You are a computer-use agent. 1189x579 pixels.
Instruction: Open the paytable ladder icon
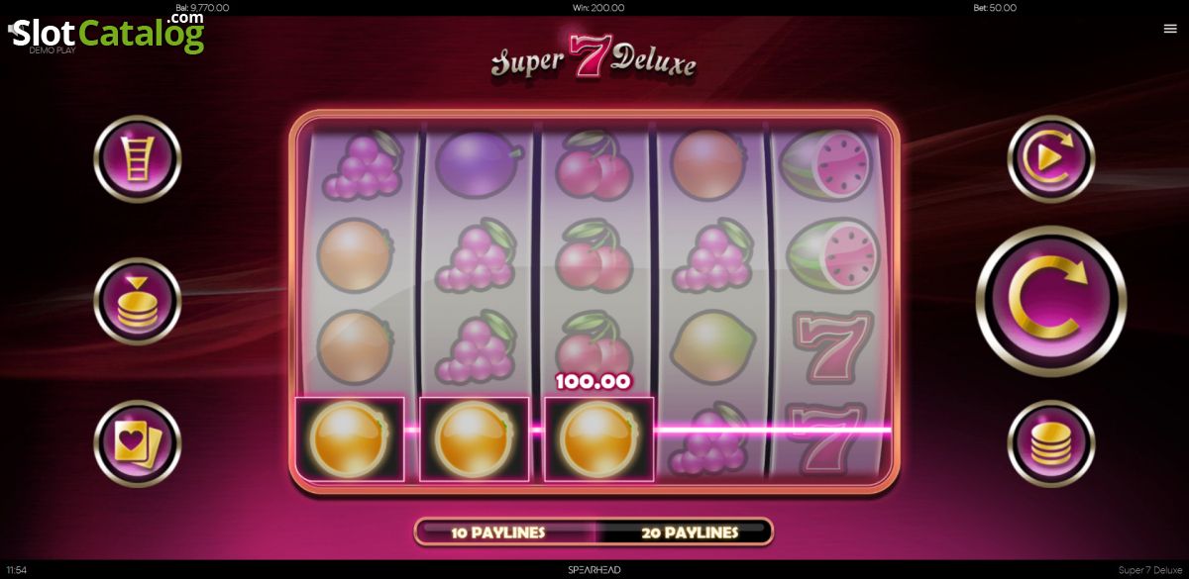click(x=138, y=158)
